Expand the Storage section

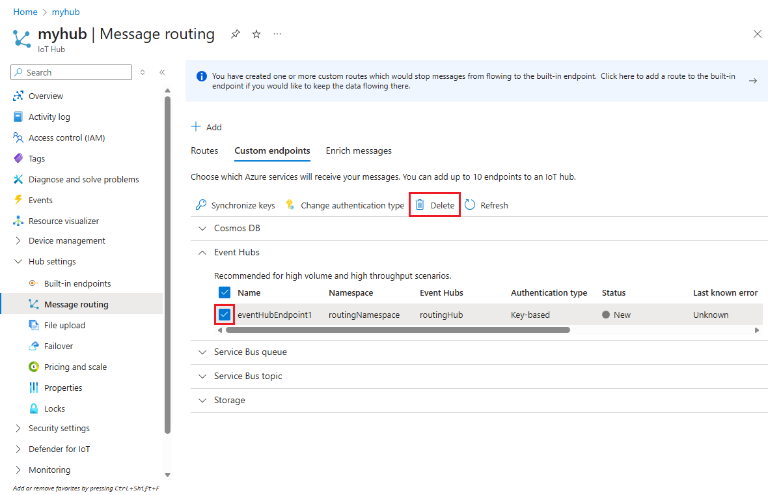click(202, 400)
